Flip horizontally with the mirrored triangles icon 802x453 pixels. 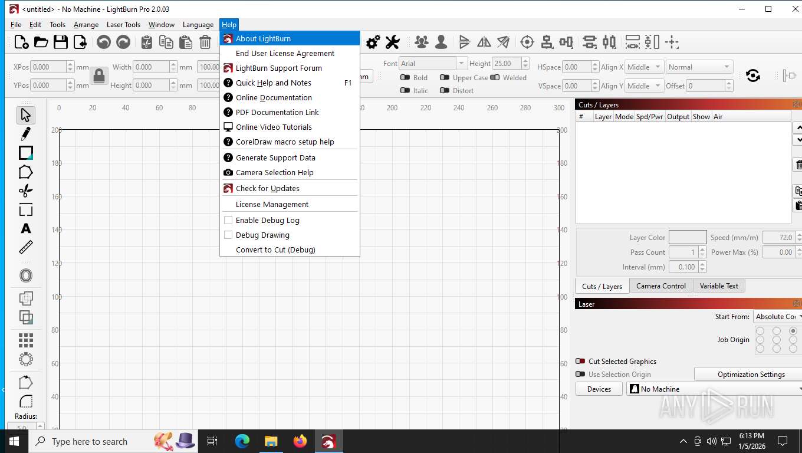(484, 42)
